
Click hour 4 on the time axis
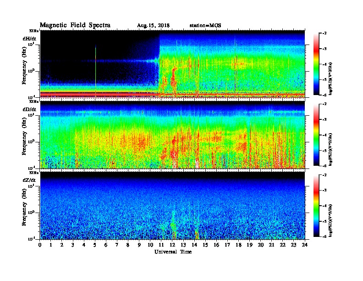84,245
